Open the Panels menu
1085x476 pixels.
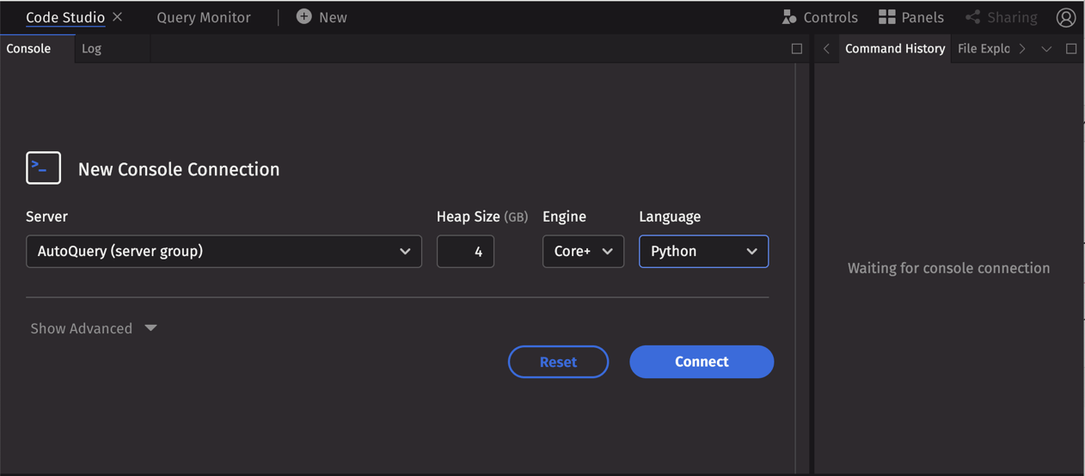click(x=910, y=17)
